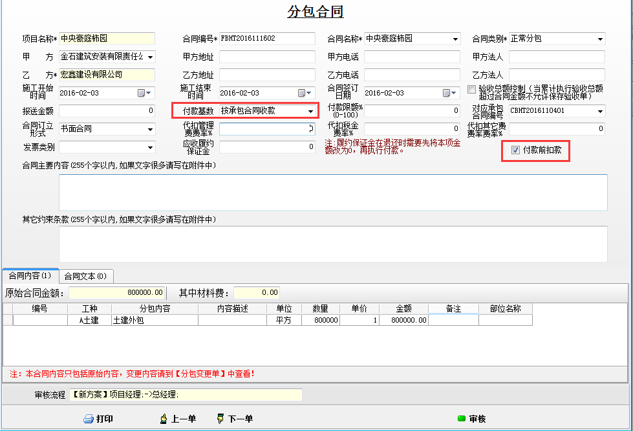Image resolution: width=633 pixels, height=431 pixels.
Task: Enable the 验收总额控制 checkbox
Action: (x=471, y=89)
